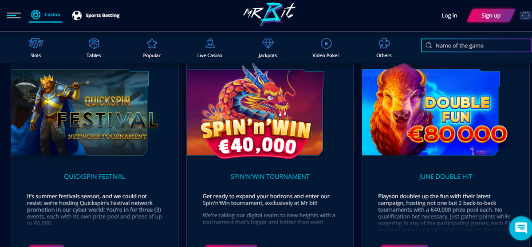Open the Video Poker play icon
Viewport: 532px width, 247px height.
coord(326,43)
